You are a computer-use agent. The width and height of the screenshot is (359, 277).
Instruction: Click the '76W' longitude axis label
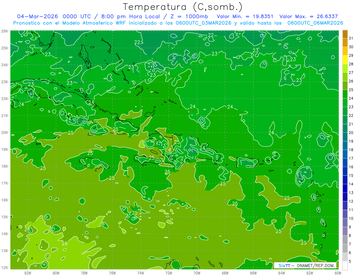tap(112, 273)
